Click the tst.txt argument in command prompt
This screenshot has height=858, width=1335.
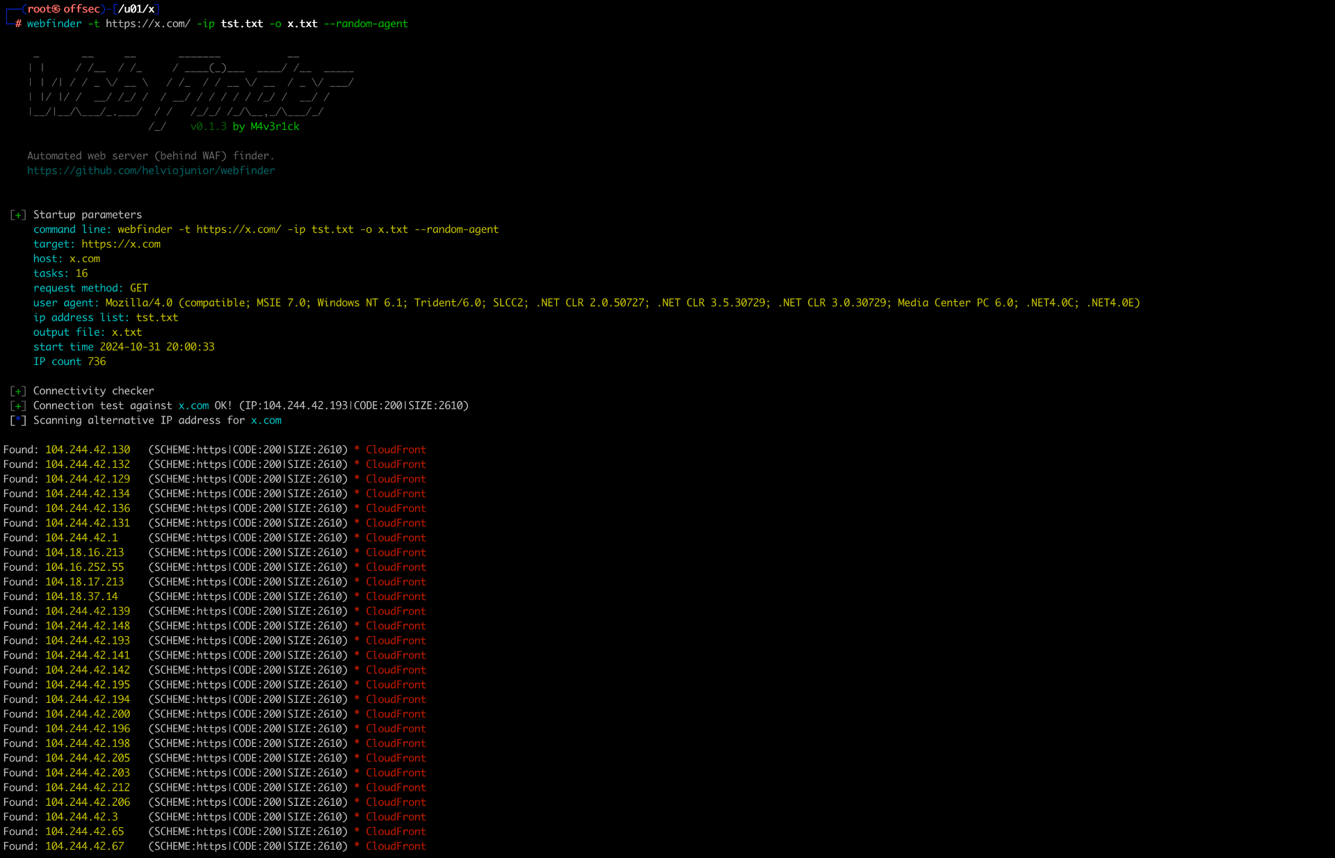[x=242, y=24]
